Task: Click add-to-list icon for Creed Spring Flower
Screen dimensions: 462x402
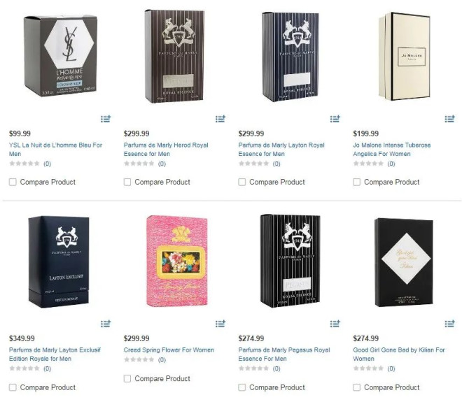Action: [x=220, y=324]
